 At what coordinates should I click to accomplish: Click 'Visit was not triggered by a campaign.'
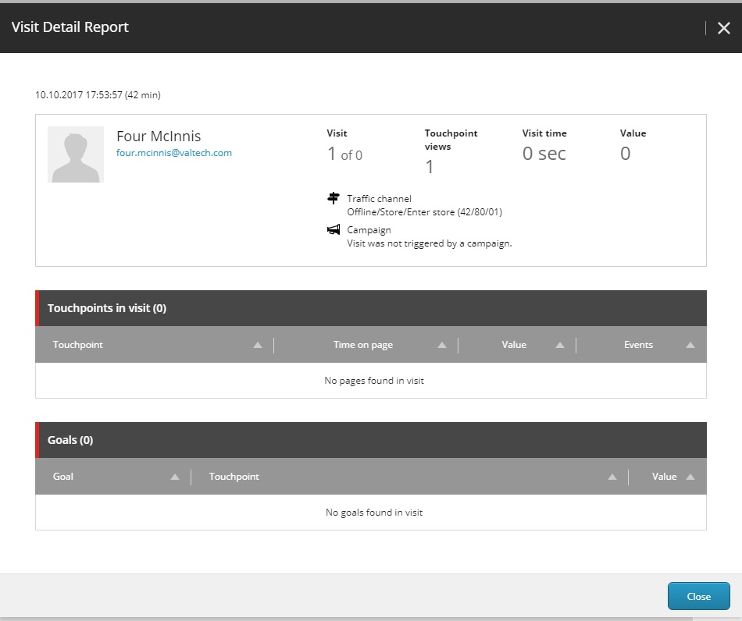430,243
